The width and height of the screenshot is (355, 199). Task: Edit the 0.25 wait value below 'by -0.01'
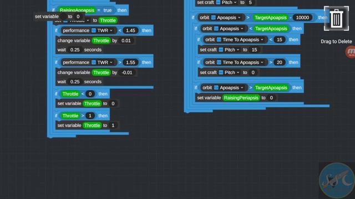[x=75, y=82]
